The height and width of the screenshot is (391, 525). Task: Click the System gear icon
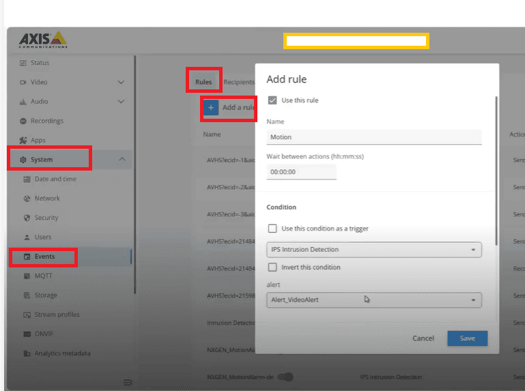pyautogui.click(x=23, y=160)
